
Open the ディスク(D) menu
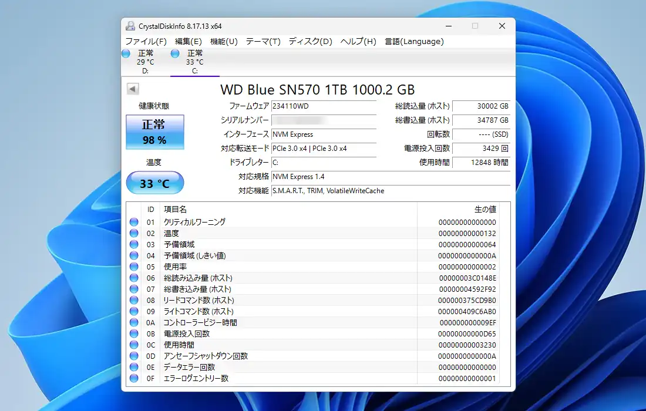tap(310, 41)
